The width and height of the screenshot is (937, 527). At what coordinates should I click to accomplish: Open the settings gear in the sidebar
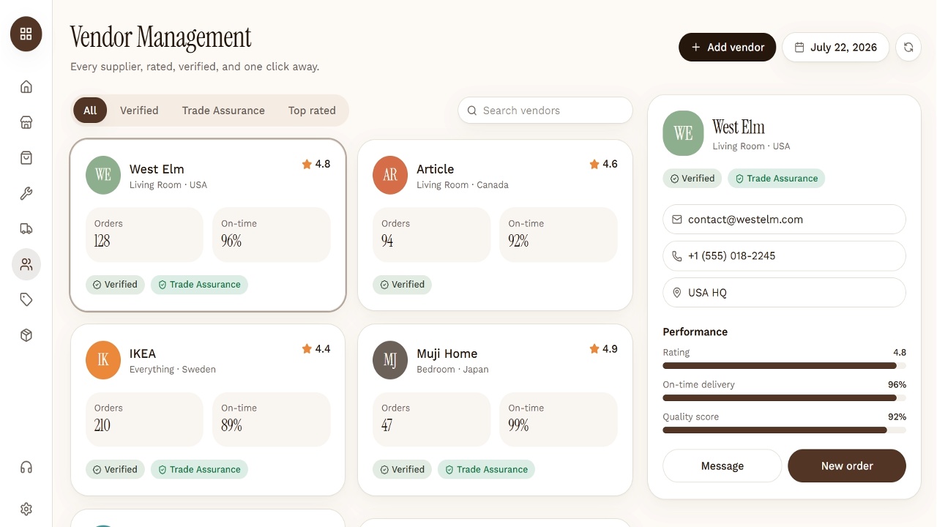[26, 509]
